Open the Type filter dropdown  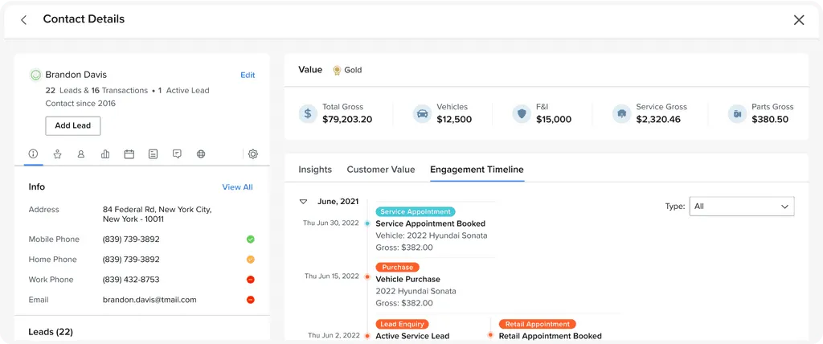click(x=741, y=207)
